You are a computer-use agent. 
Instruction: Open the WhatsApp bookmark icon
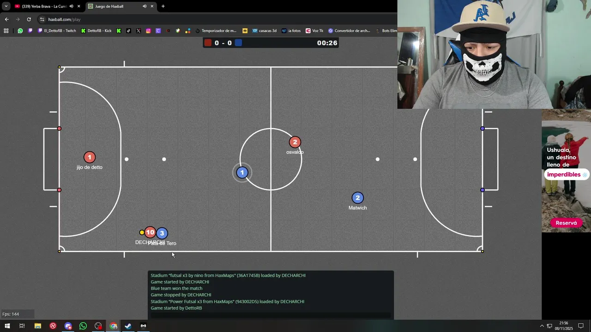pos(20,31)
